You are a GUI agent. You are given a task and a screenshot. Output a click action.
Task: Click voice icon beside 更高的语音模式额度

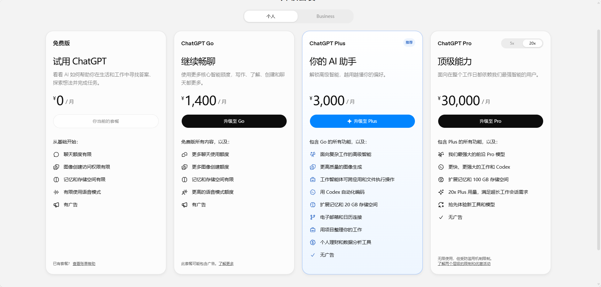(185, 192)
